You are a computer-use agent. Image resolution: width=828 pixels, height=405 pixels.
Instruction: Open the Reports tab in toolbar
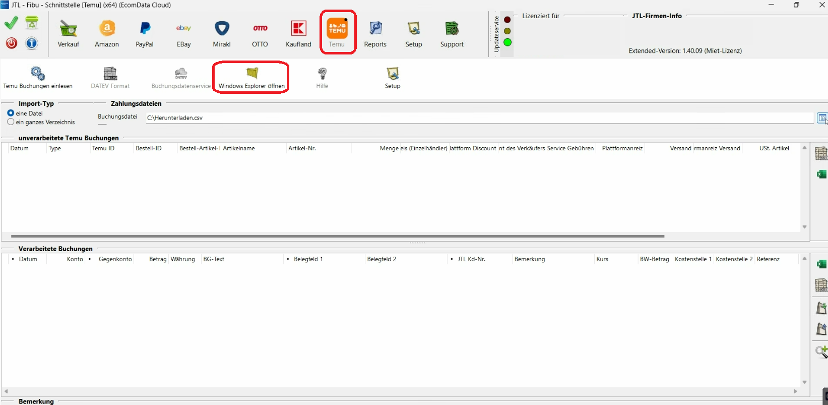coord(375,34)
